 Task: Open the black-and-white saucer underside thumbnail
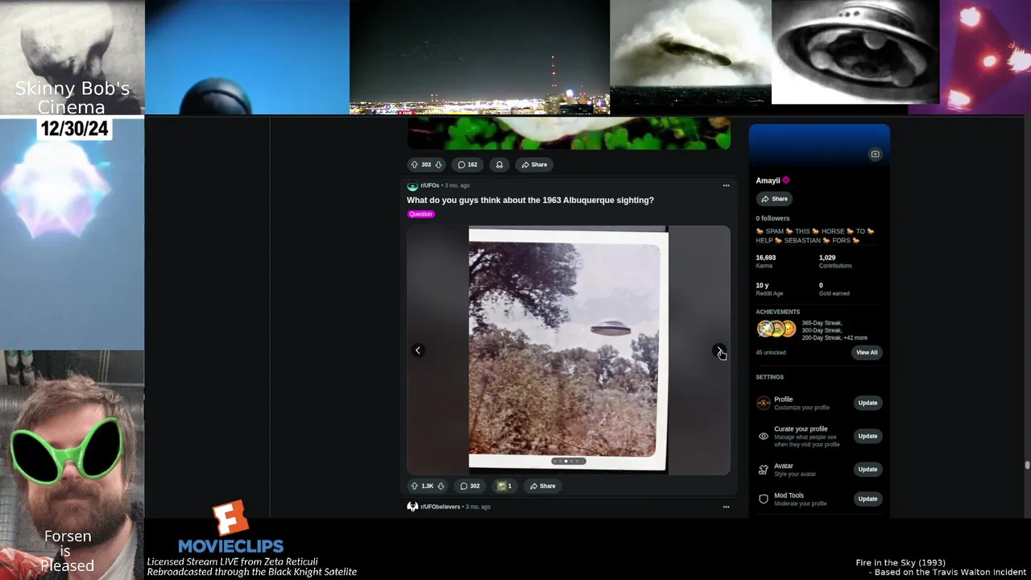(855, 52)
